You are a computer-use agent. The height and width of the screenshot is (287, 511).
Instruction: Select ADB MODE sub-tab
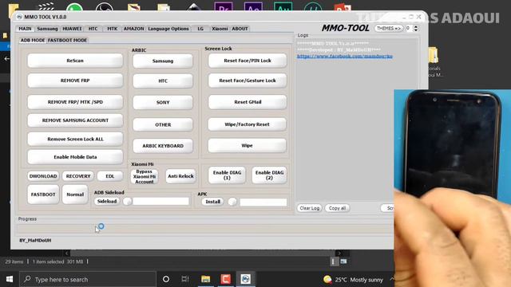click(x=33, y=40)
